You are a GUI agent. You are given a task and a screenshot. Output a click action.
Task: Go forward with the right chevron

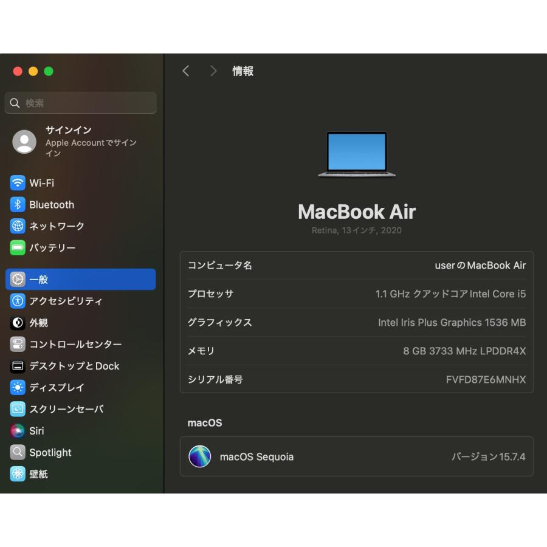tap(213, 71)
